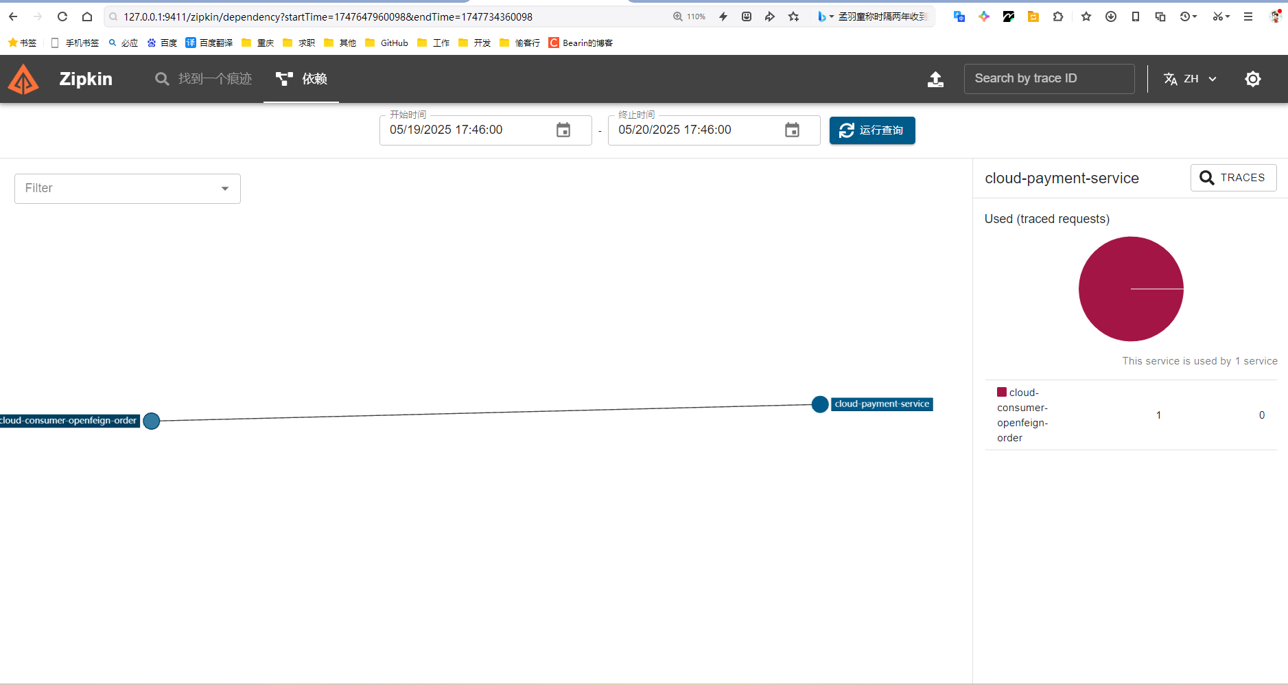1288x685 pixels.
Task: Open the end time calendar picker
Action: (x=792, y=130)
